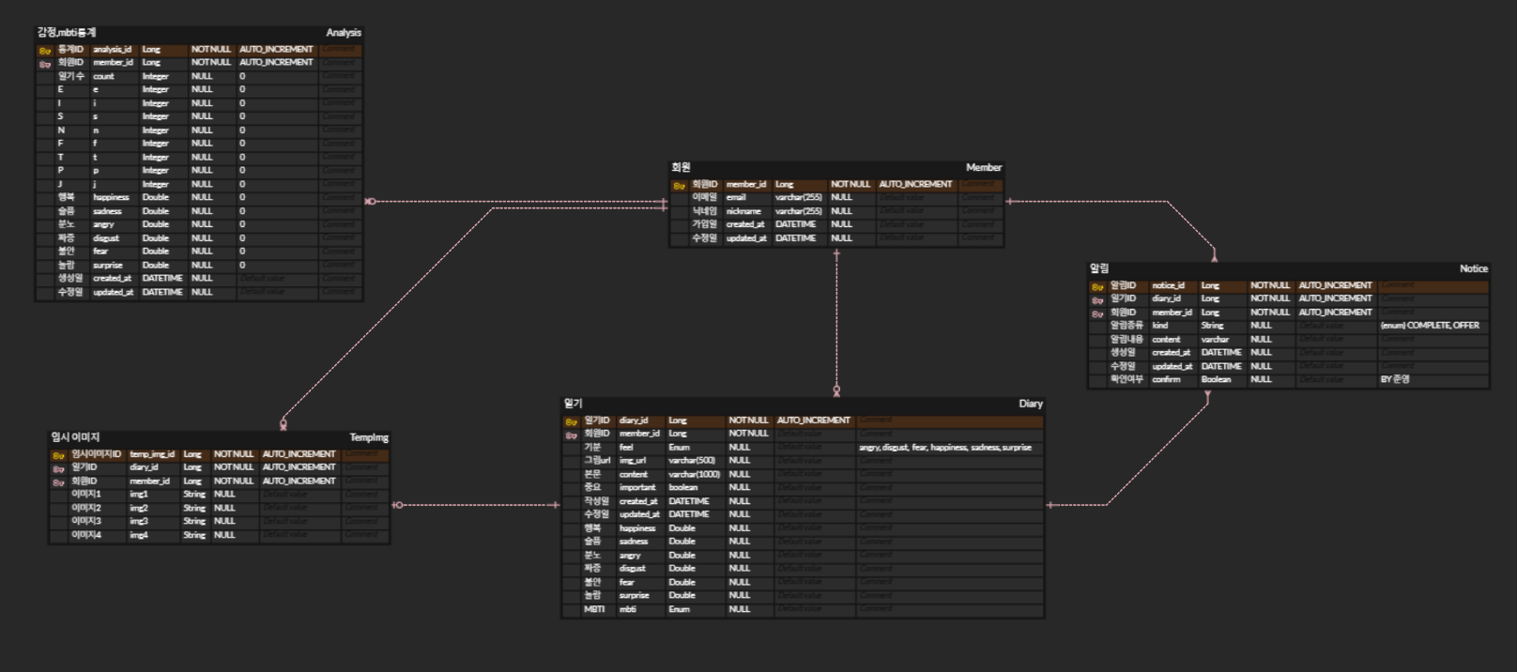Click the Diary table name label
The image size is (1517, 672).
point(1031,404)
